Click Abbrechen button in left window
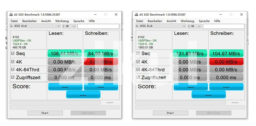 88,113
